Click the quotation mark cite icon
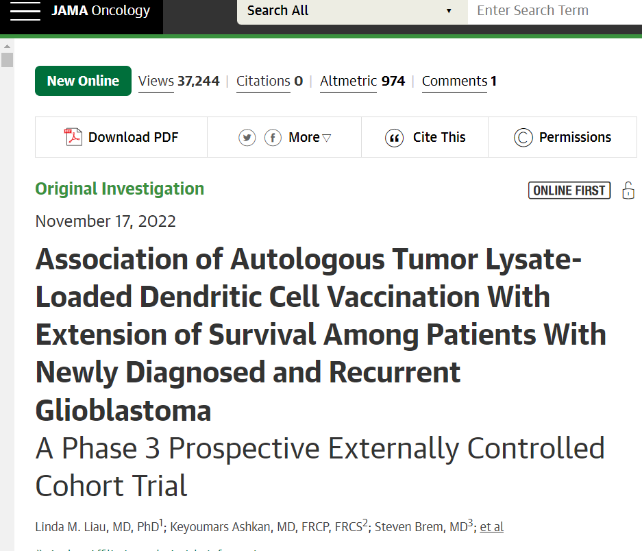 click(x=394, y=138)
